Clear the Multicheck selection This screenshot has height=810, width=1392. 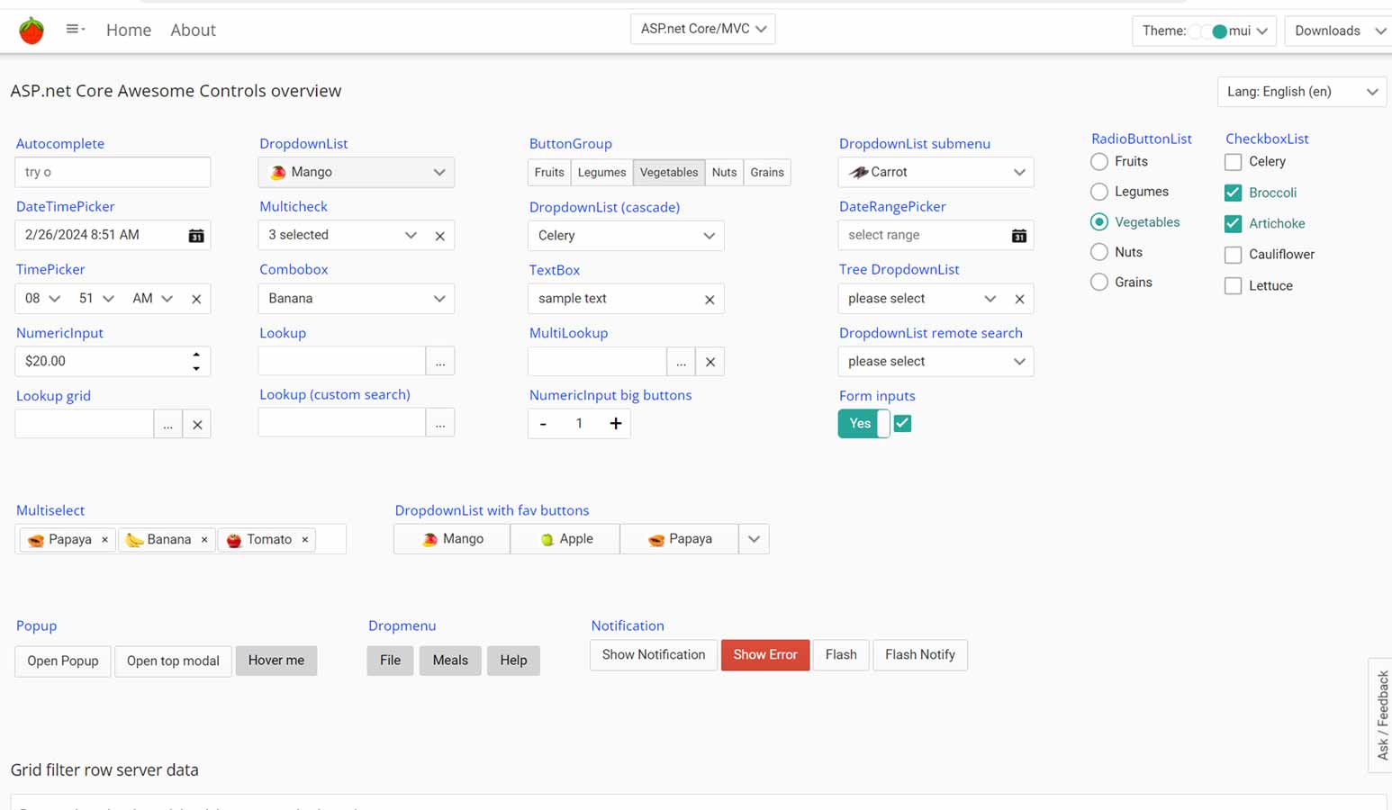439,236
